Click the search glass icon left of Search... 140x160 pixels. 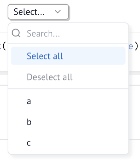16,33
